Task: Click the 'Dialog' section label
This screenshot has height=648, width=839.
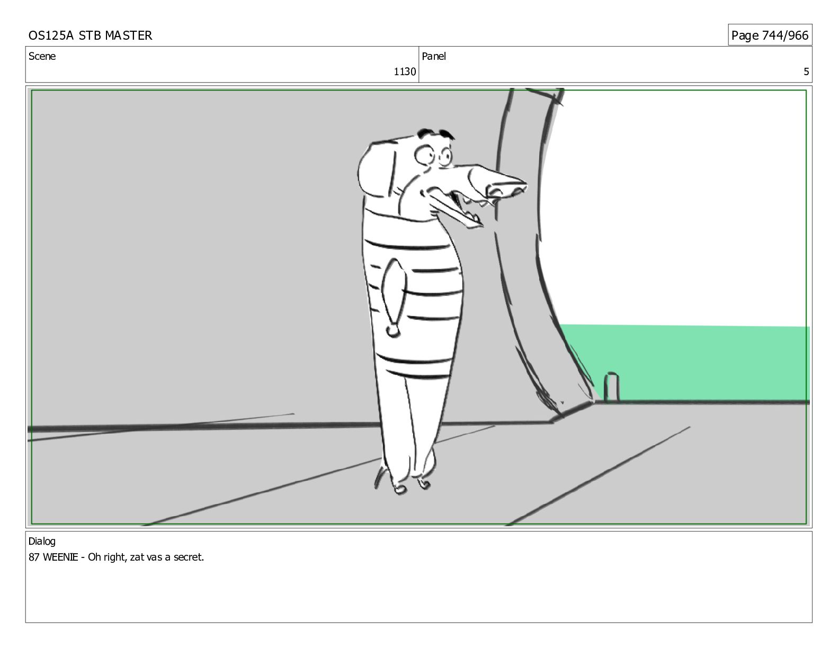Action: point(42,542)
